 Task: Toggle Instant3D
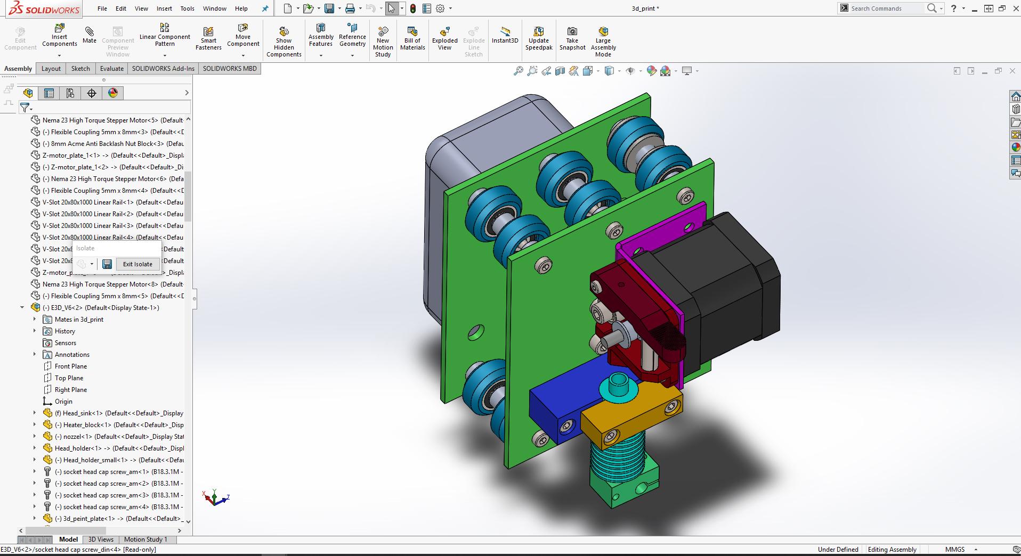(505, 35)
